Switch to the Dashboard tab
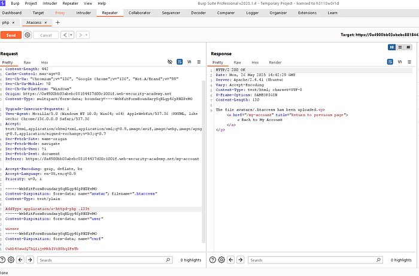The height and width of the screenshot is (276, 419). (12, 13)
